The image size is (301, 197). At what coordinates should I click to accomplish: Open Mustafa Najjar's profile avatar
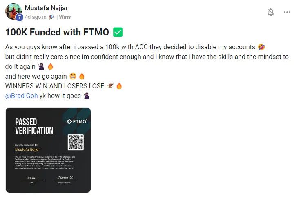(13, 11)
